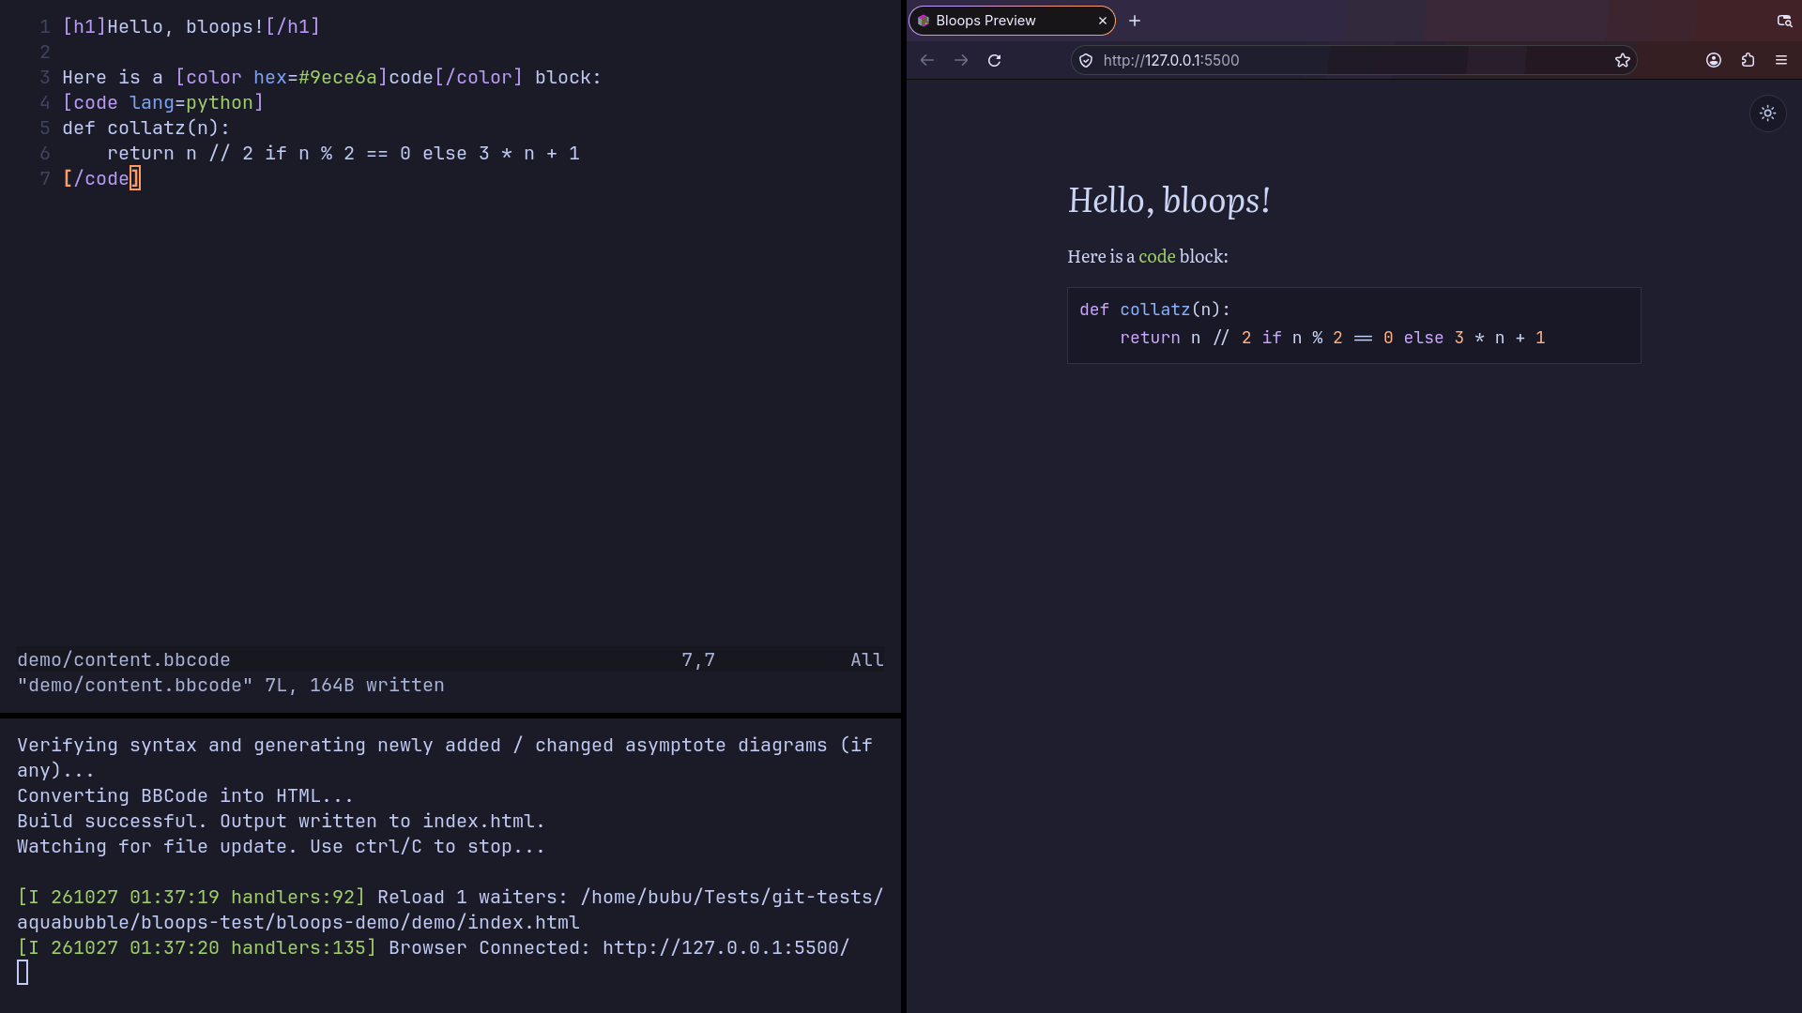1802x1013 pixels.
Task: Click 'collatz' in the rendered code block
Action: pyautogui.click(x=1154, y=310)
